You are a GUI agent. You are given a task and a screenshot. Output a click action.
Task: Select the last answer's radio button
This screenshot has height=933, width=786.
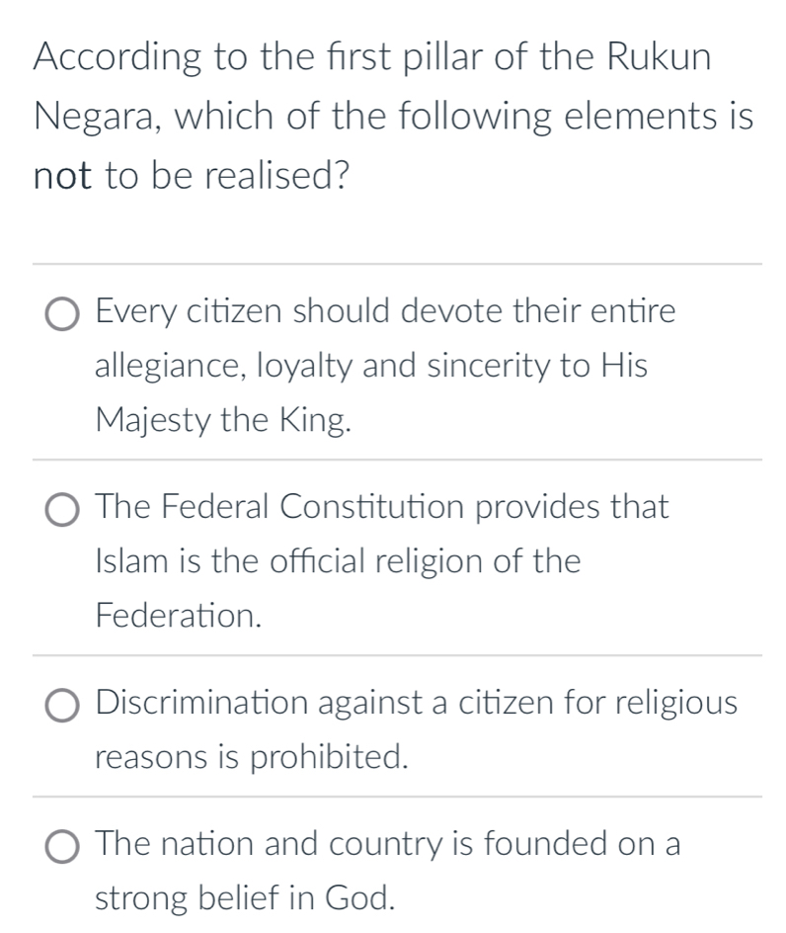pyautogui.click(x=61, y=845)
